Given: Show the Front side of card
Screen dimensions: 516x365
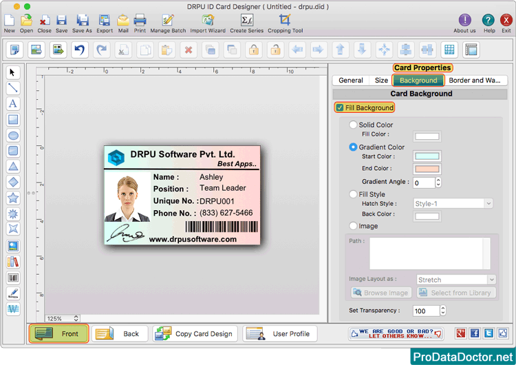Looking at the screenshot, I should pyautogui.click(x=58, y=334).
